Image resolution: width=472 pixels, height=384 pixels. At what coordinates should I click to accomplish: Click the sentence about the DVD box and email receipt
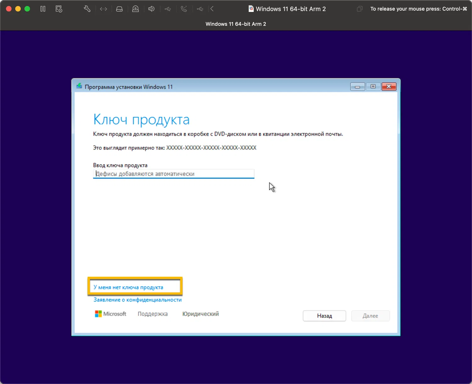pyautogui.click(x=218, y=134)
